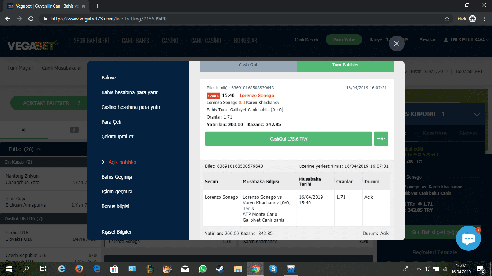492x276 pixels.
Task: Click the volume icon in system tray
Action: [427, 268]
